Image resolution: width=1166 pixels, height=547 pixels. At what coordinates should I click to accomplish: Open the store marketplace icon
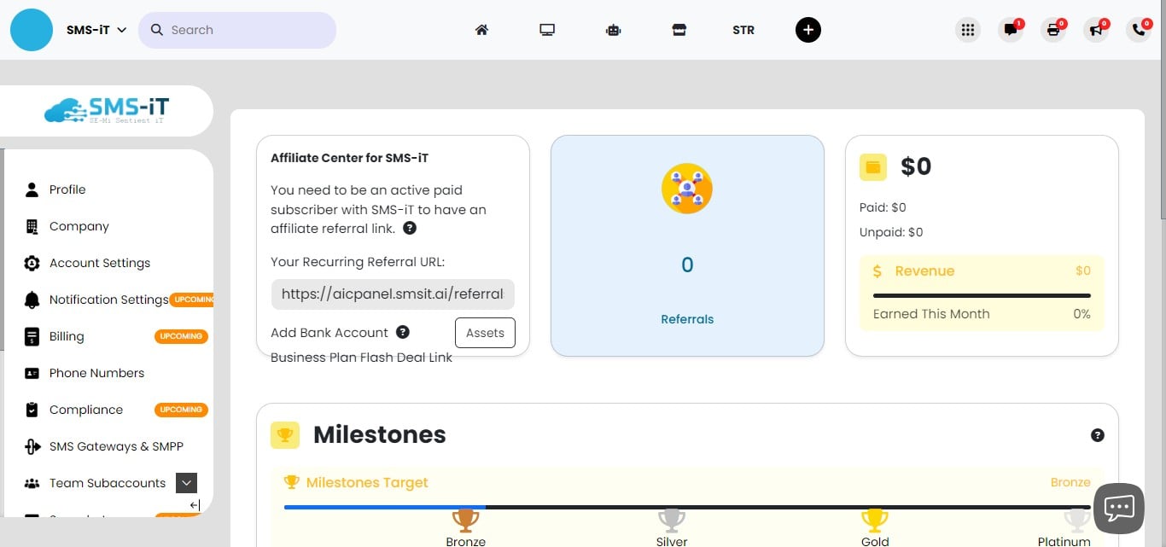click(x=679, y=30)
